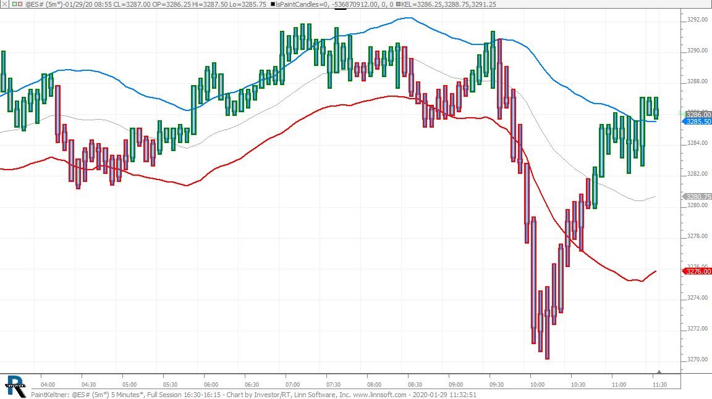The height and width of the screenshot is (399, 712).
Task: Click the 07:00 label on the time axis
Action: pyautogui.click(x=292, y=384)
